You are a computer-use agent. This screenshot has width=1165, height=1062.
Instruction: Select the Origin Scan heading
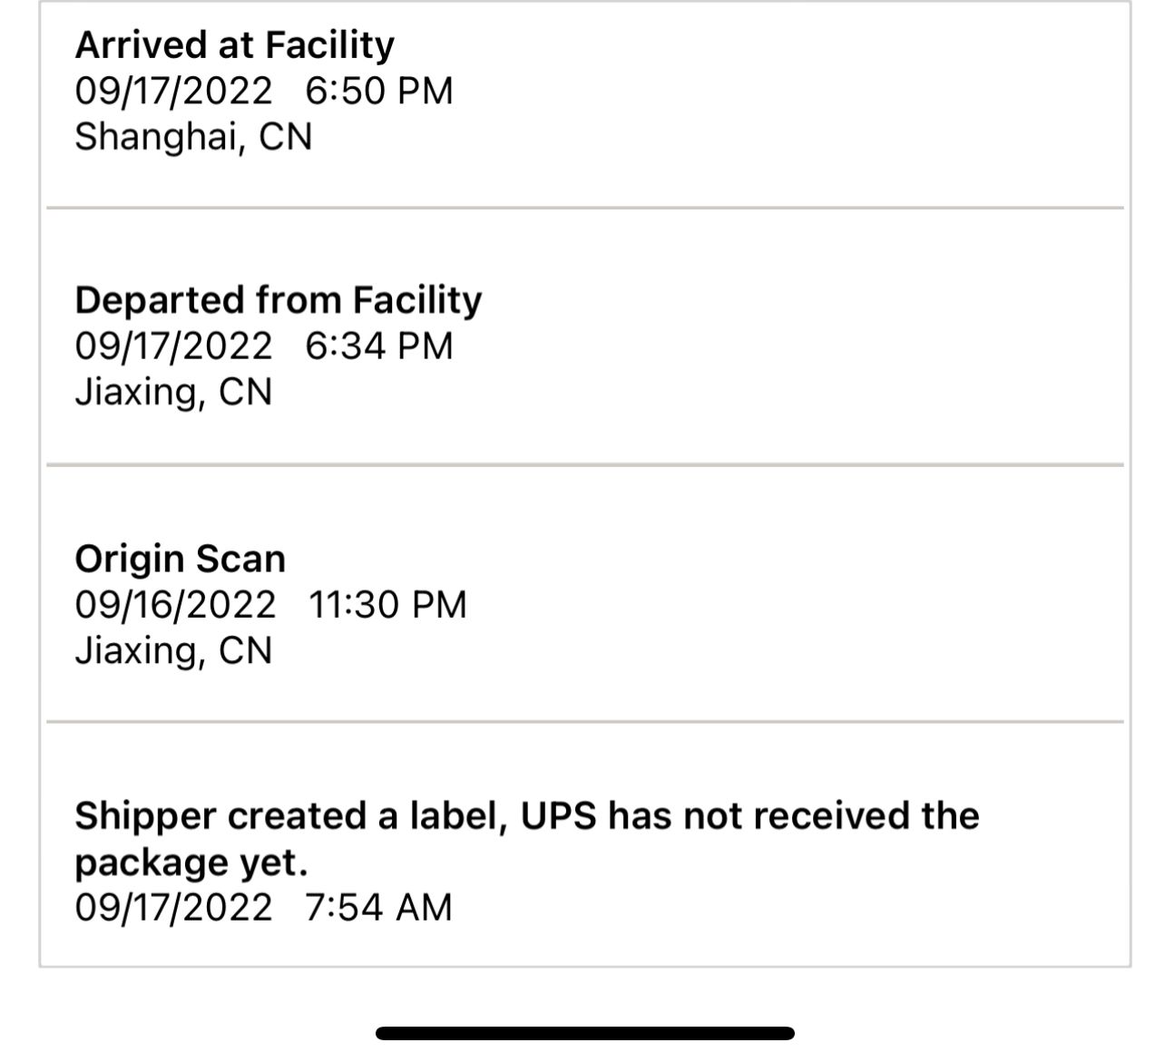[x=180, y=559]
